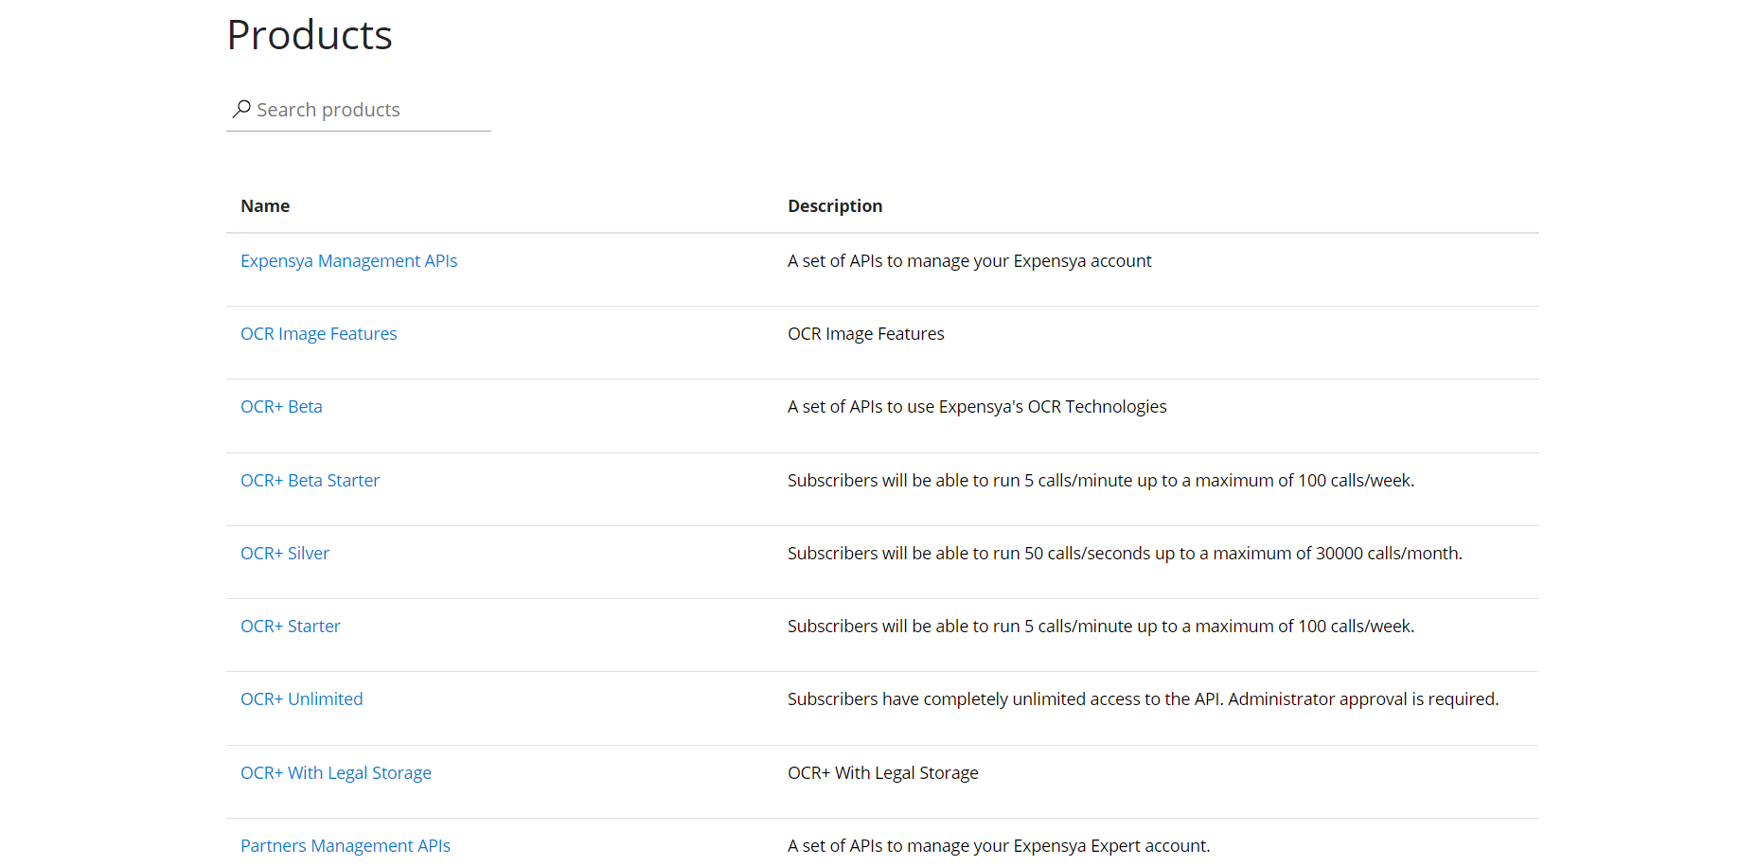Open Partners Management APIs product
Screen dimensions: 1757x866
click(345, 846)
